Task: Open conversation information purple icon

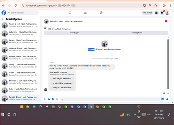Action: 166,21
